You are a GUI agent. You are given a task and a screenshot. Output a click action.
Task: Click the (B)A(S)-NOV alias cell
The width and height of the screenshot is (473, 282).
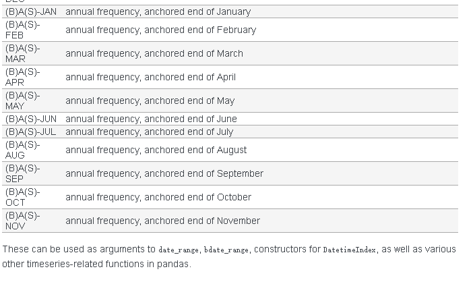(23, 221)
